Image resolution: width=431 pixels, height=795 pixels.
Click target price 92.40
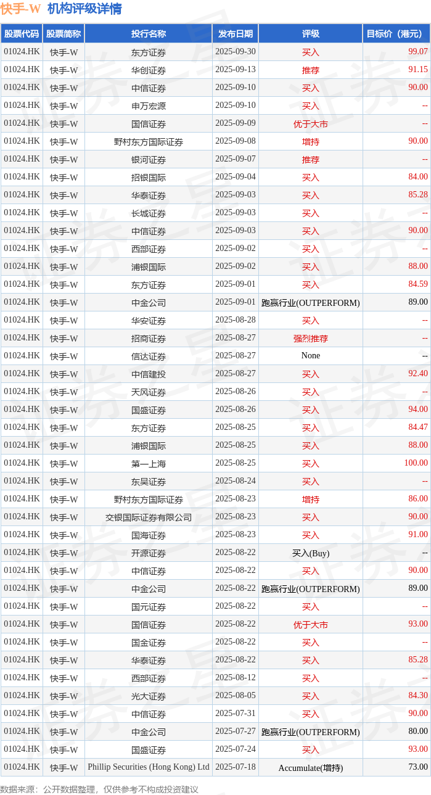coord(418,374)
